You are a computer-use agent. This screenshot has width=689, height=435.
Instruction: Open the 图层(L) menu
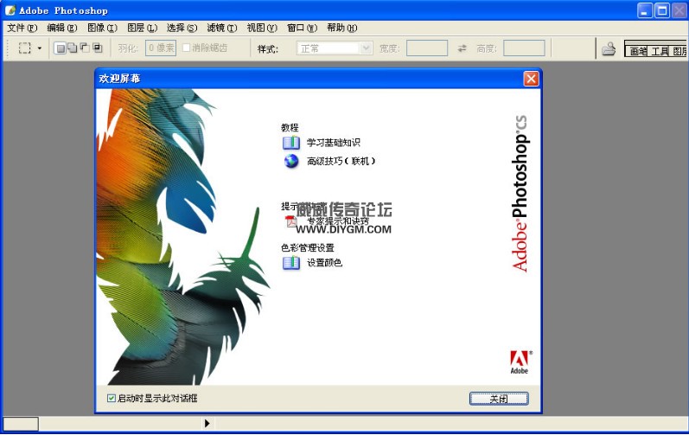tap(143, 28)
